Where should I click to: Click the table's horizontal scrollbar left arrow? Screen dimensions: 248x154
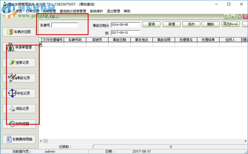[x=41, y=141]
